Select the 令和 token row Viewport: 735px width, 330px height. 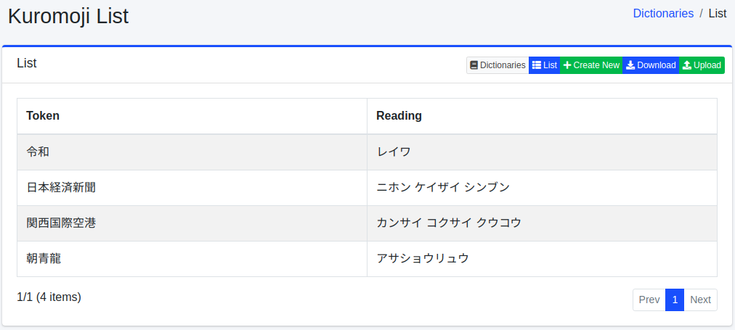pyautogui.click(x=38, y=152)
